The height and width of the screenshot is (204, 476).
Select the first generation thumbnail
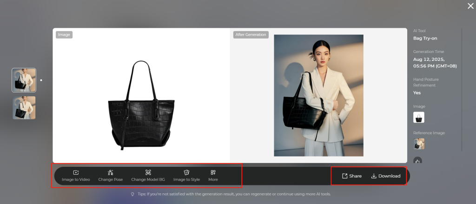[x=24, y=80]
